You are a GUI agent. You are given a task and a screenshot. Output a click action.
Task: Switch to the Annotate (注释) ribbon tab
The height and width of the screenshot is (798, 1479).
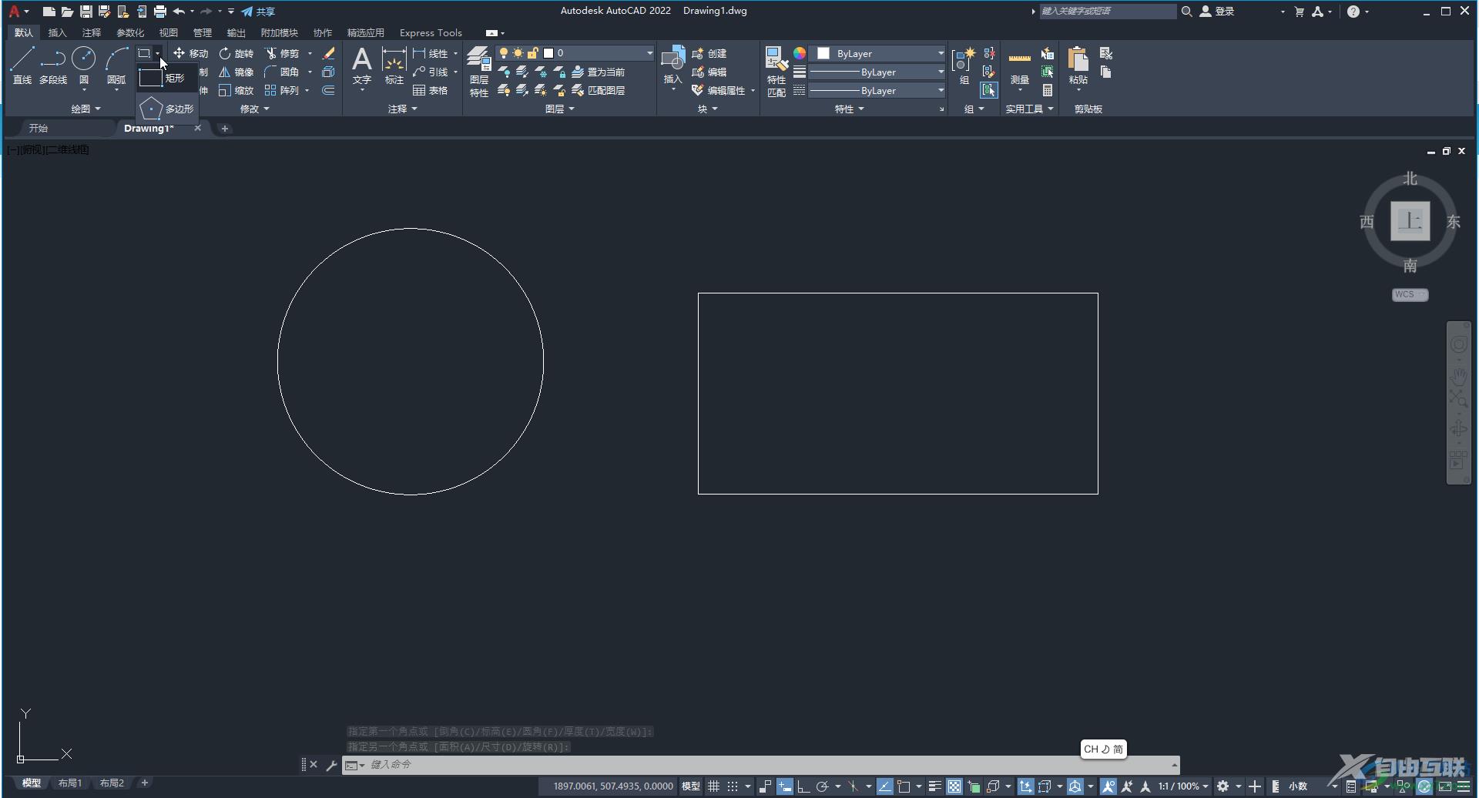tap(92, 32)
